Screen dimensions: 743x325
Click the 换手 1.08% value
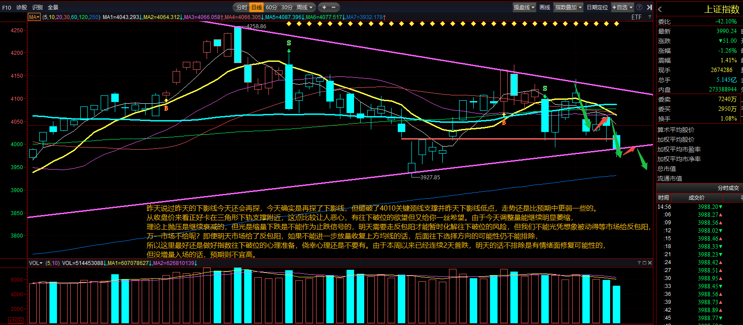click(x=728, y=119)
